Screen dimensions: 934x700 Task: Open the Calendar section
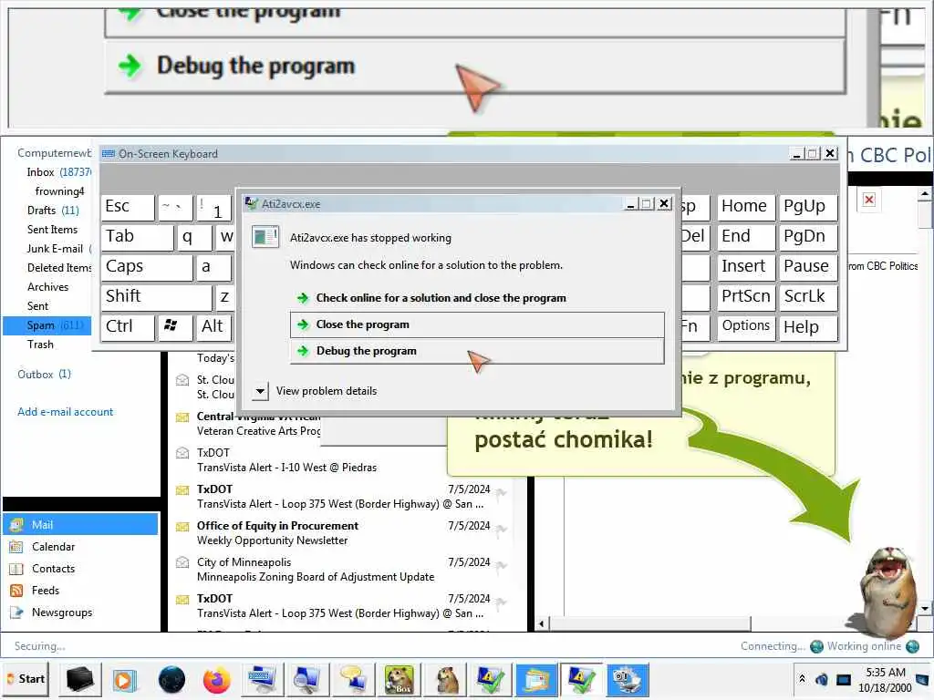tap(53, 547)
